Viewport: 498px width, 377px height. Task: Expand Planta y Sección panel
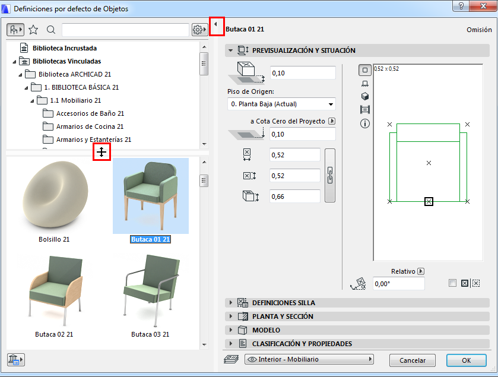tap(230, 316)
